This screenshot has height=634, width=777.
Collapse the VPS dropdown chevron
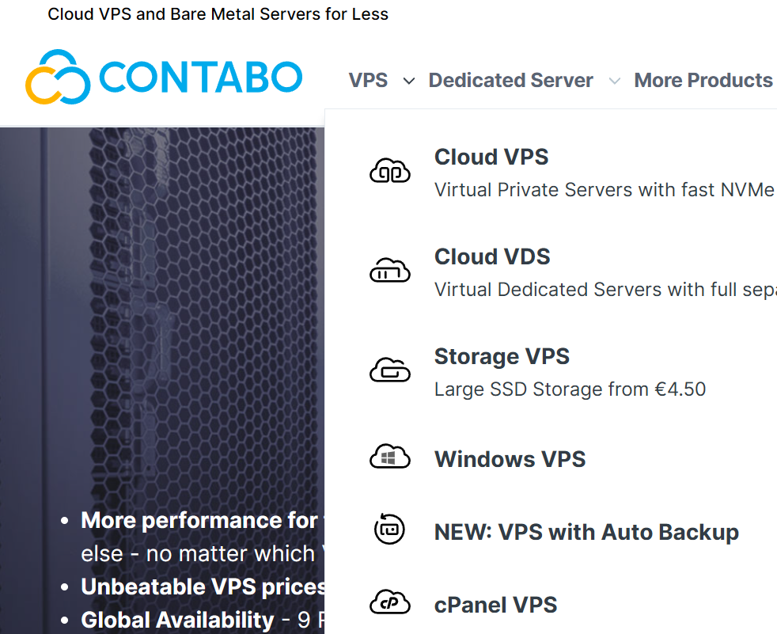coord(409,81)
